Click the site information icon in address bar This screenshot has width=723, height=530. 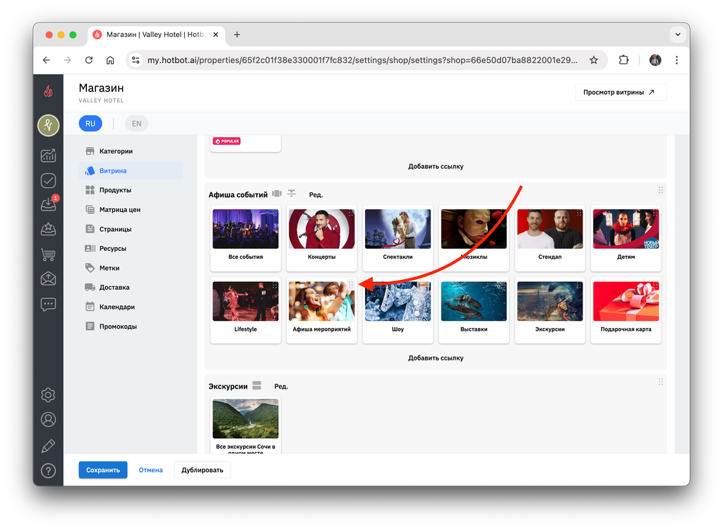coord(136,60)
